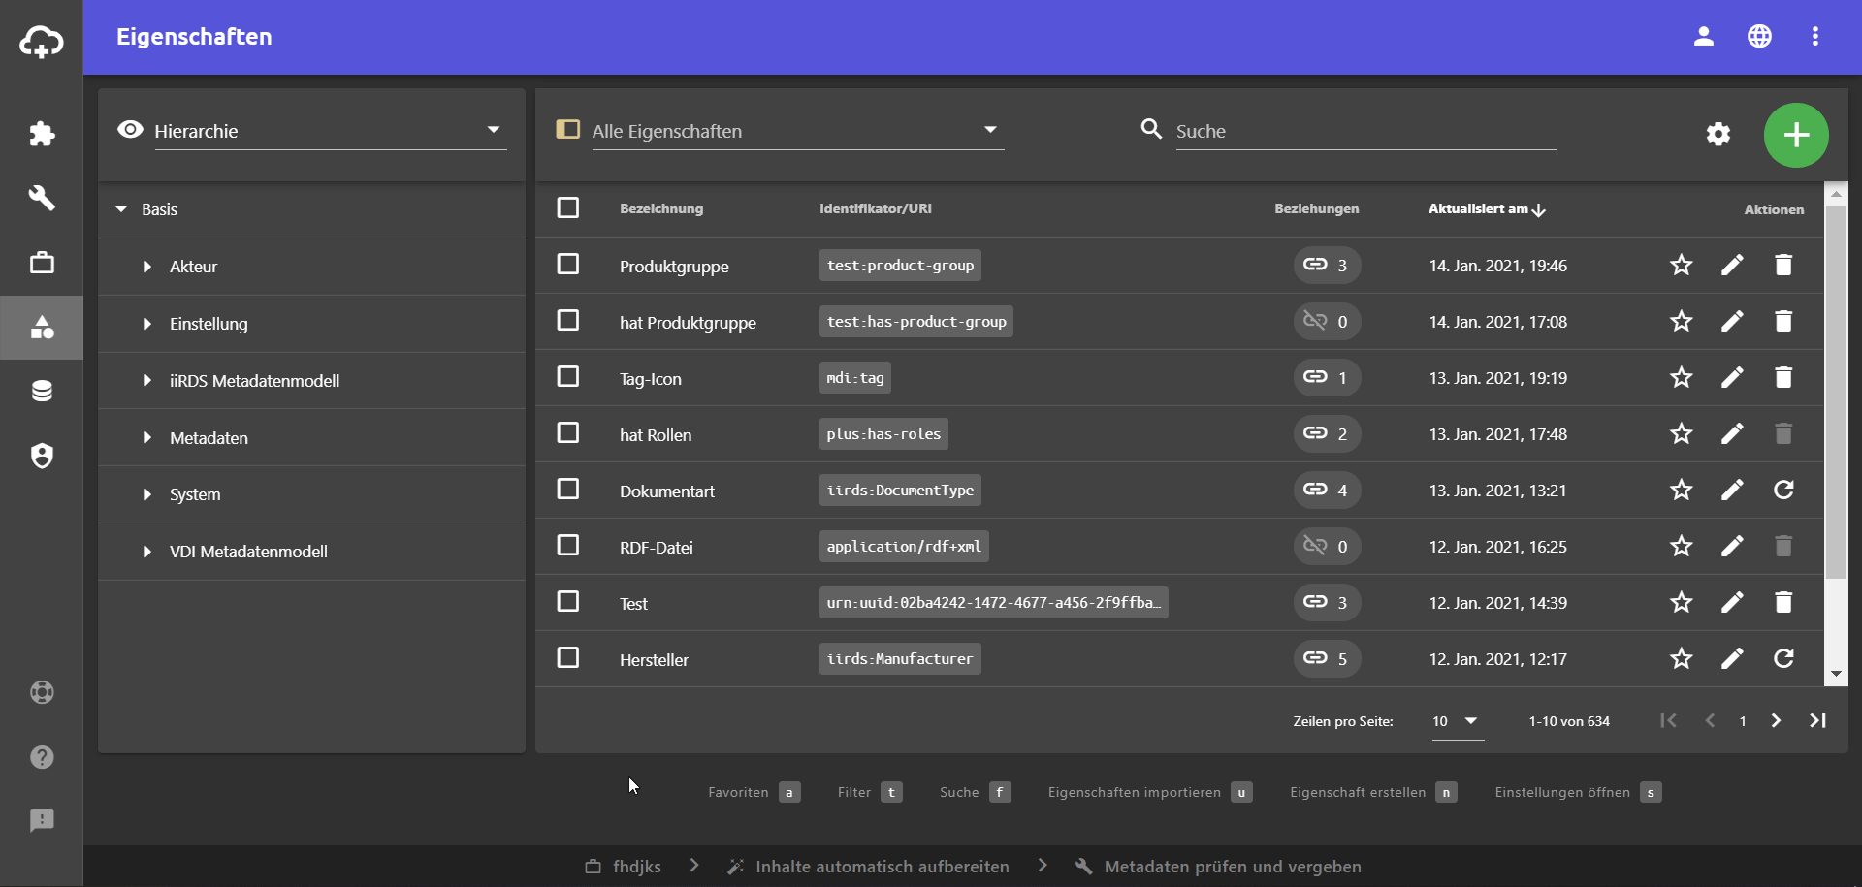Collapse the Basis tree node
Viewport: 1862px width, 887px height.
[121, 209]
